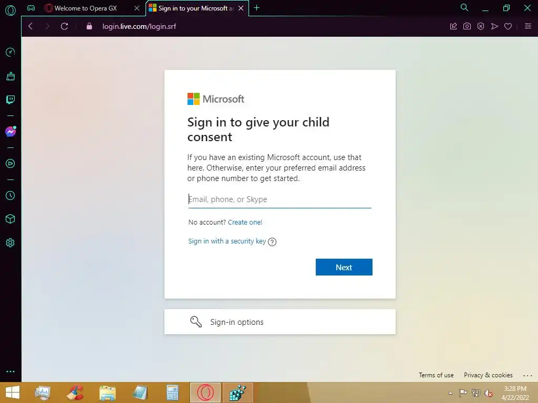Screen dimensions: 538x403
Task: Open Privacy & cookies link
Action: pos(488,375)
